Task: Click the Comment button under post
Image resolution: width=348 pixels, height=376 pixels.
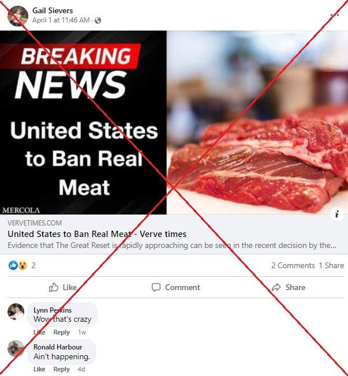Action: pyautogui.click(x=175, y=287)
